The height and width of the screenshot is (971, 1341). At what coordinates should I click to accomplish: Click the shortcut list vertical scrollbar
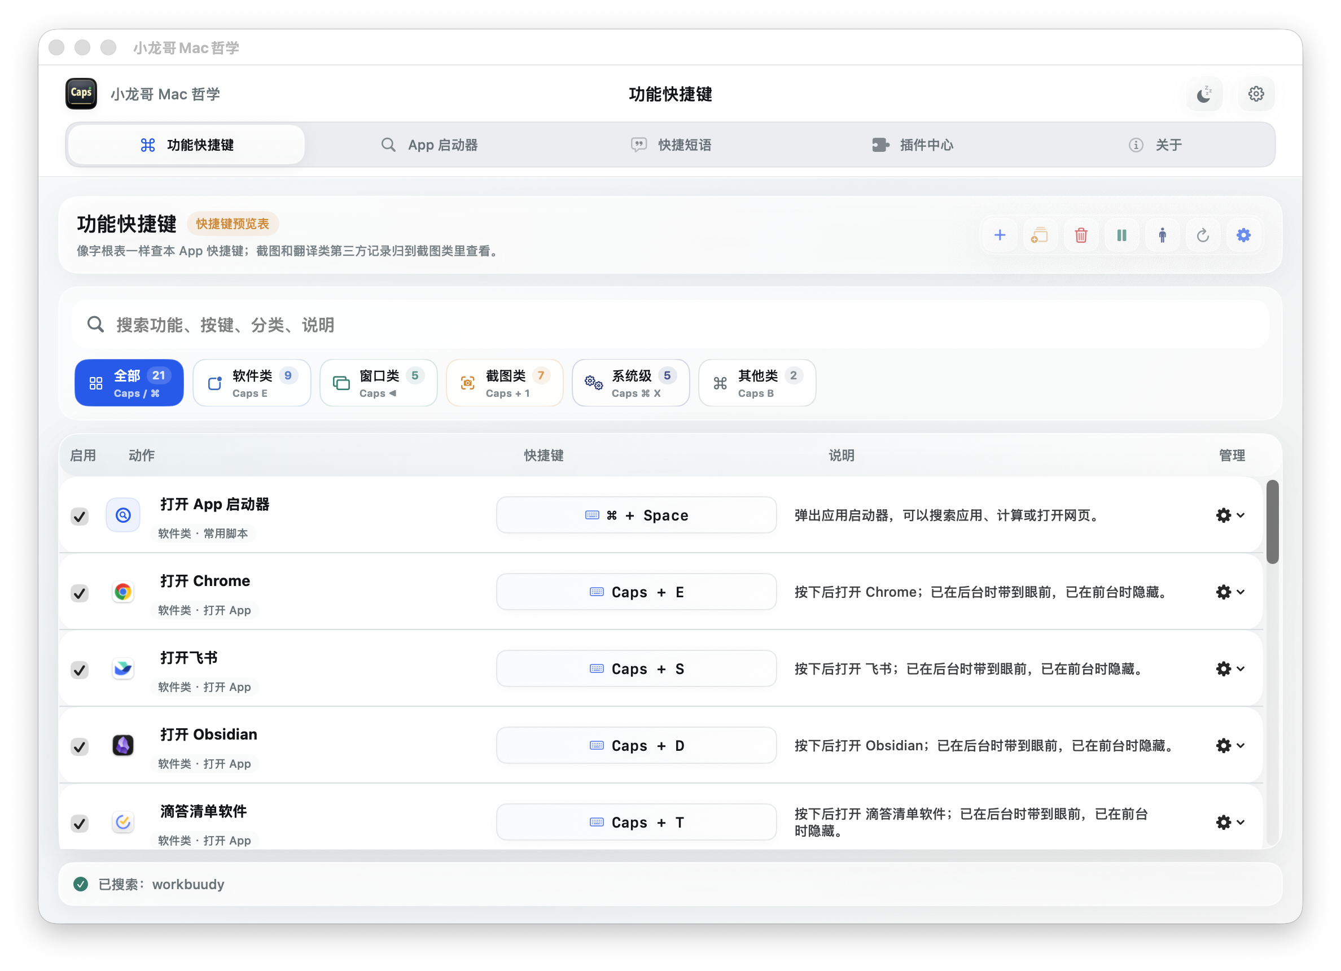pos(1272,522)
